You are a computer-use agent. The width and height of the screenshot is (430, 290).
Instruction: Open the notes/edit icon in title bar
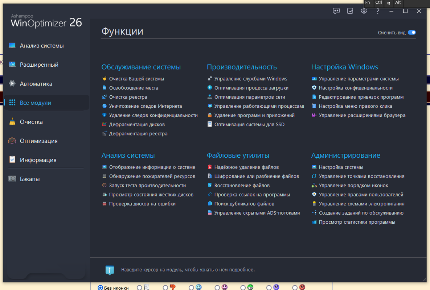coord(350,11)
